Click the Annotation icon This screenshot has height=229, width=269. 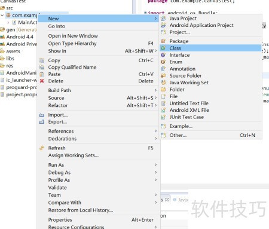(163, 69)
